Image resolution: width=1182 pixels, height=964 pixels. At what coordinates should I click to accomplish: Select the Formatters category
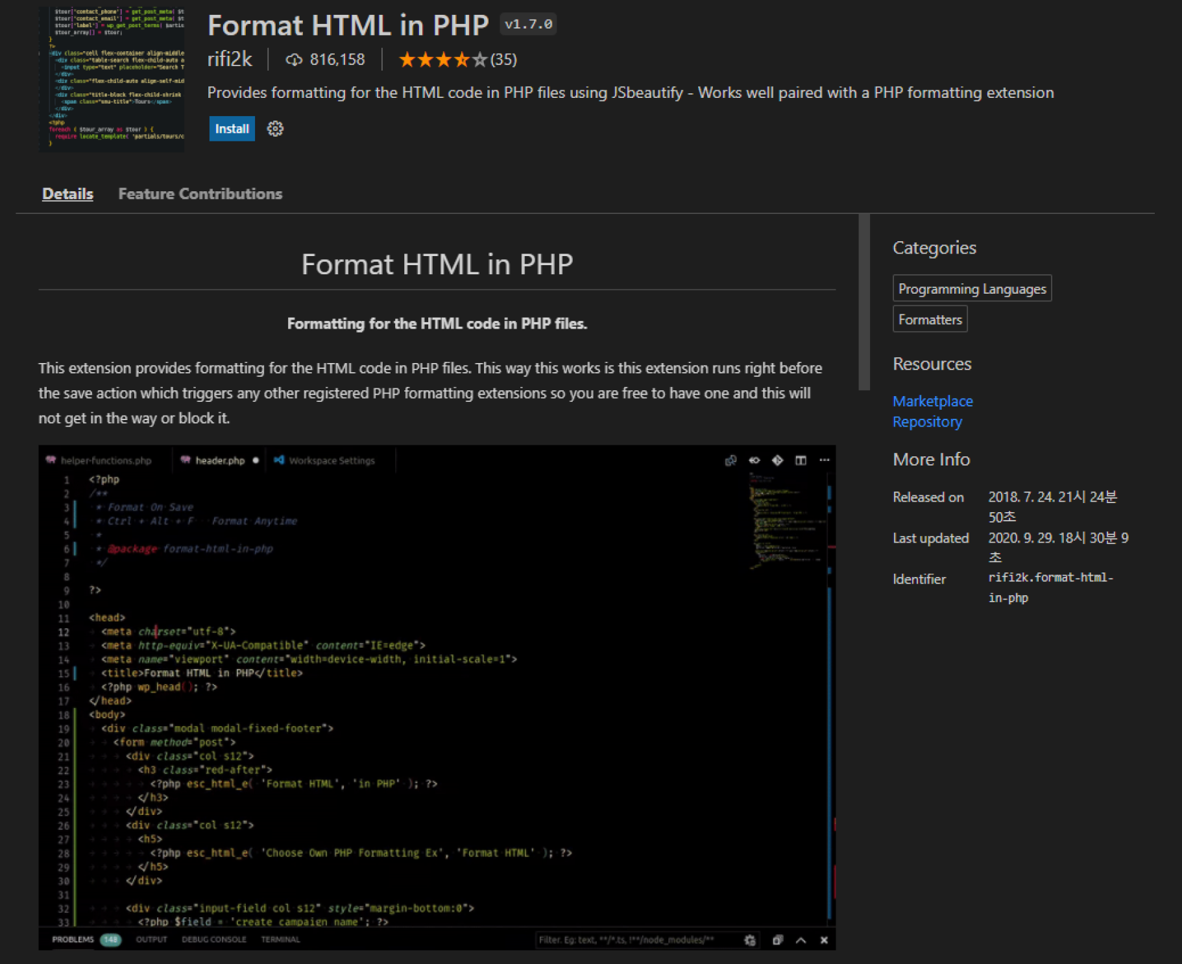930,319
